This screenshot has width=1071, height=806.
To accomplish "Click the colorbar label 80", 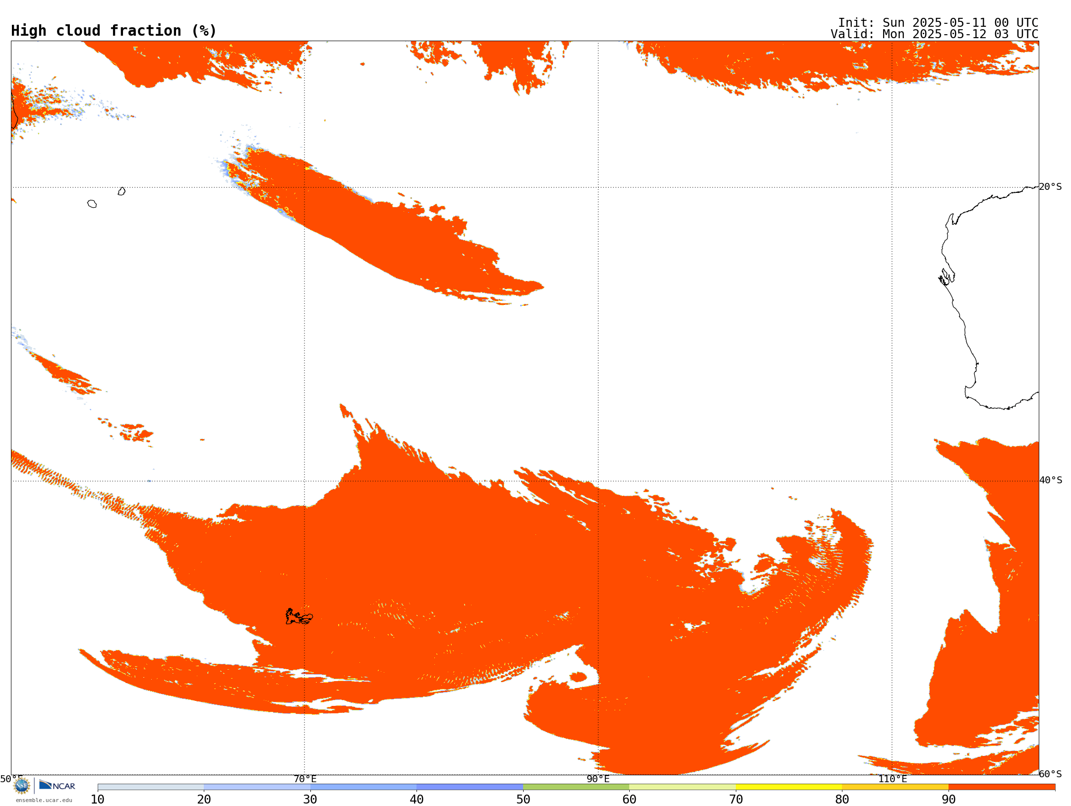I will 842,799.
